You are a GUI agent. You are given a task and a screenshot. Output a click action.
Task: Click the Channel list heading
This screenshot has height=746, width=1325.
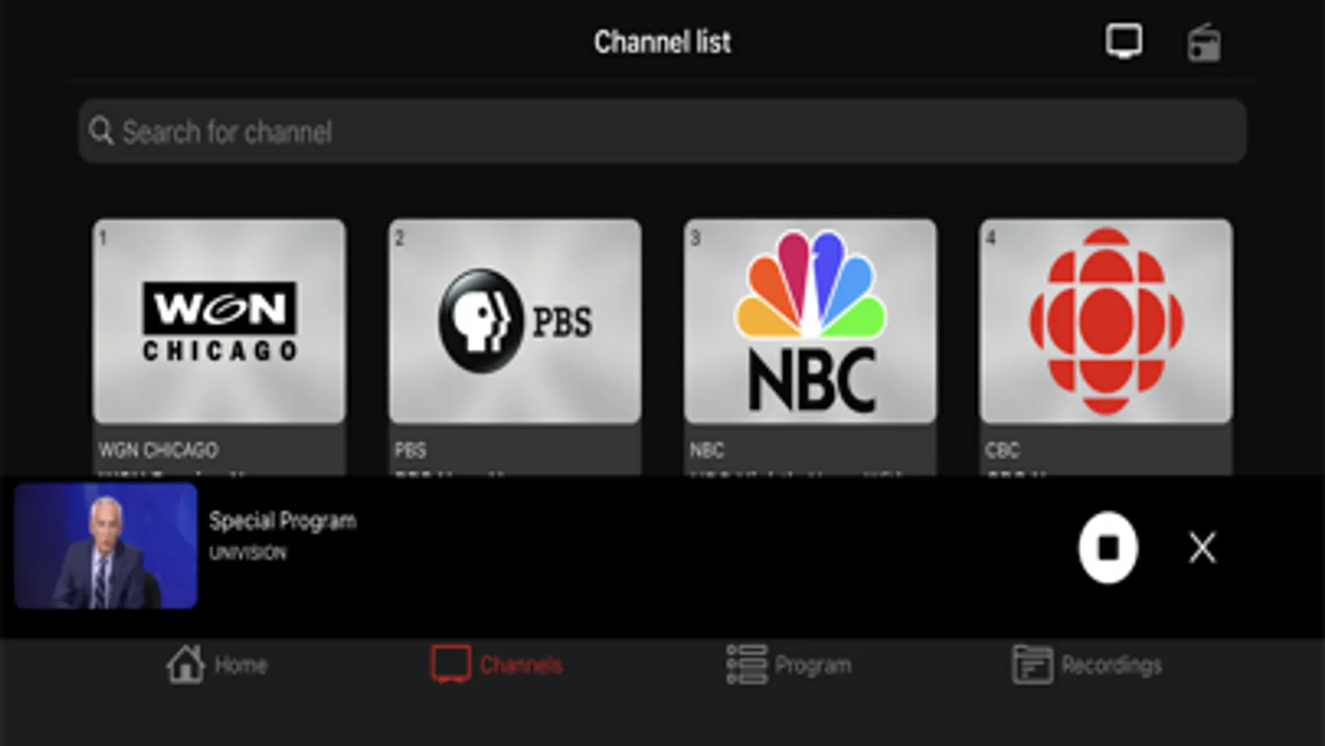pos(662,41)
